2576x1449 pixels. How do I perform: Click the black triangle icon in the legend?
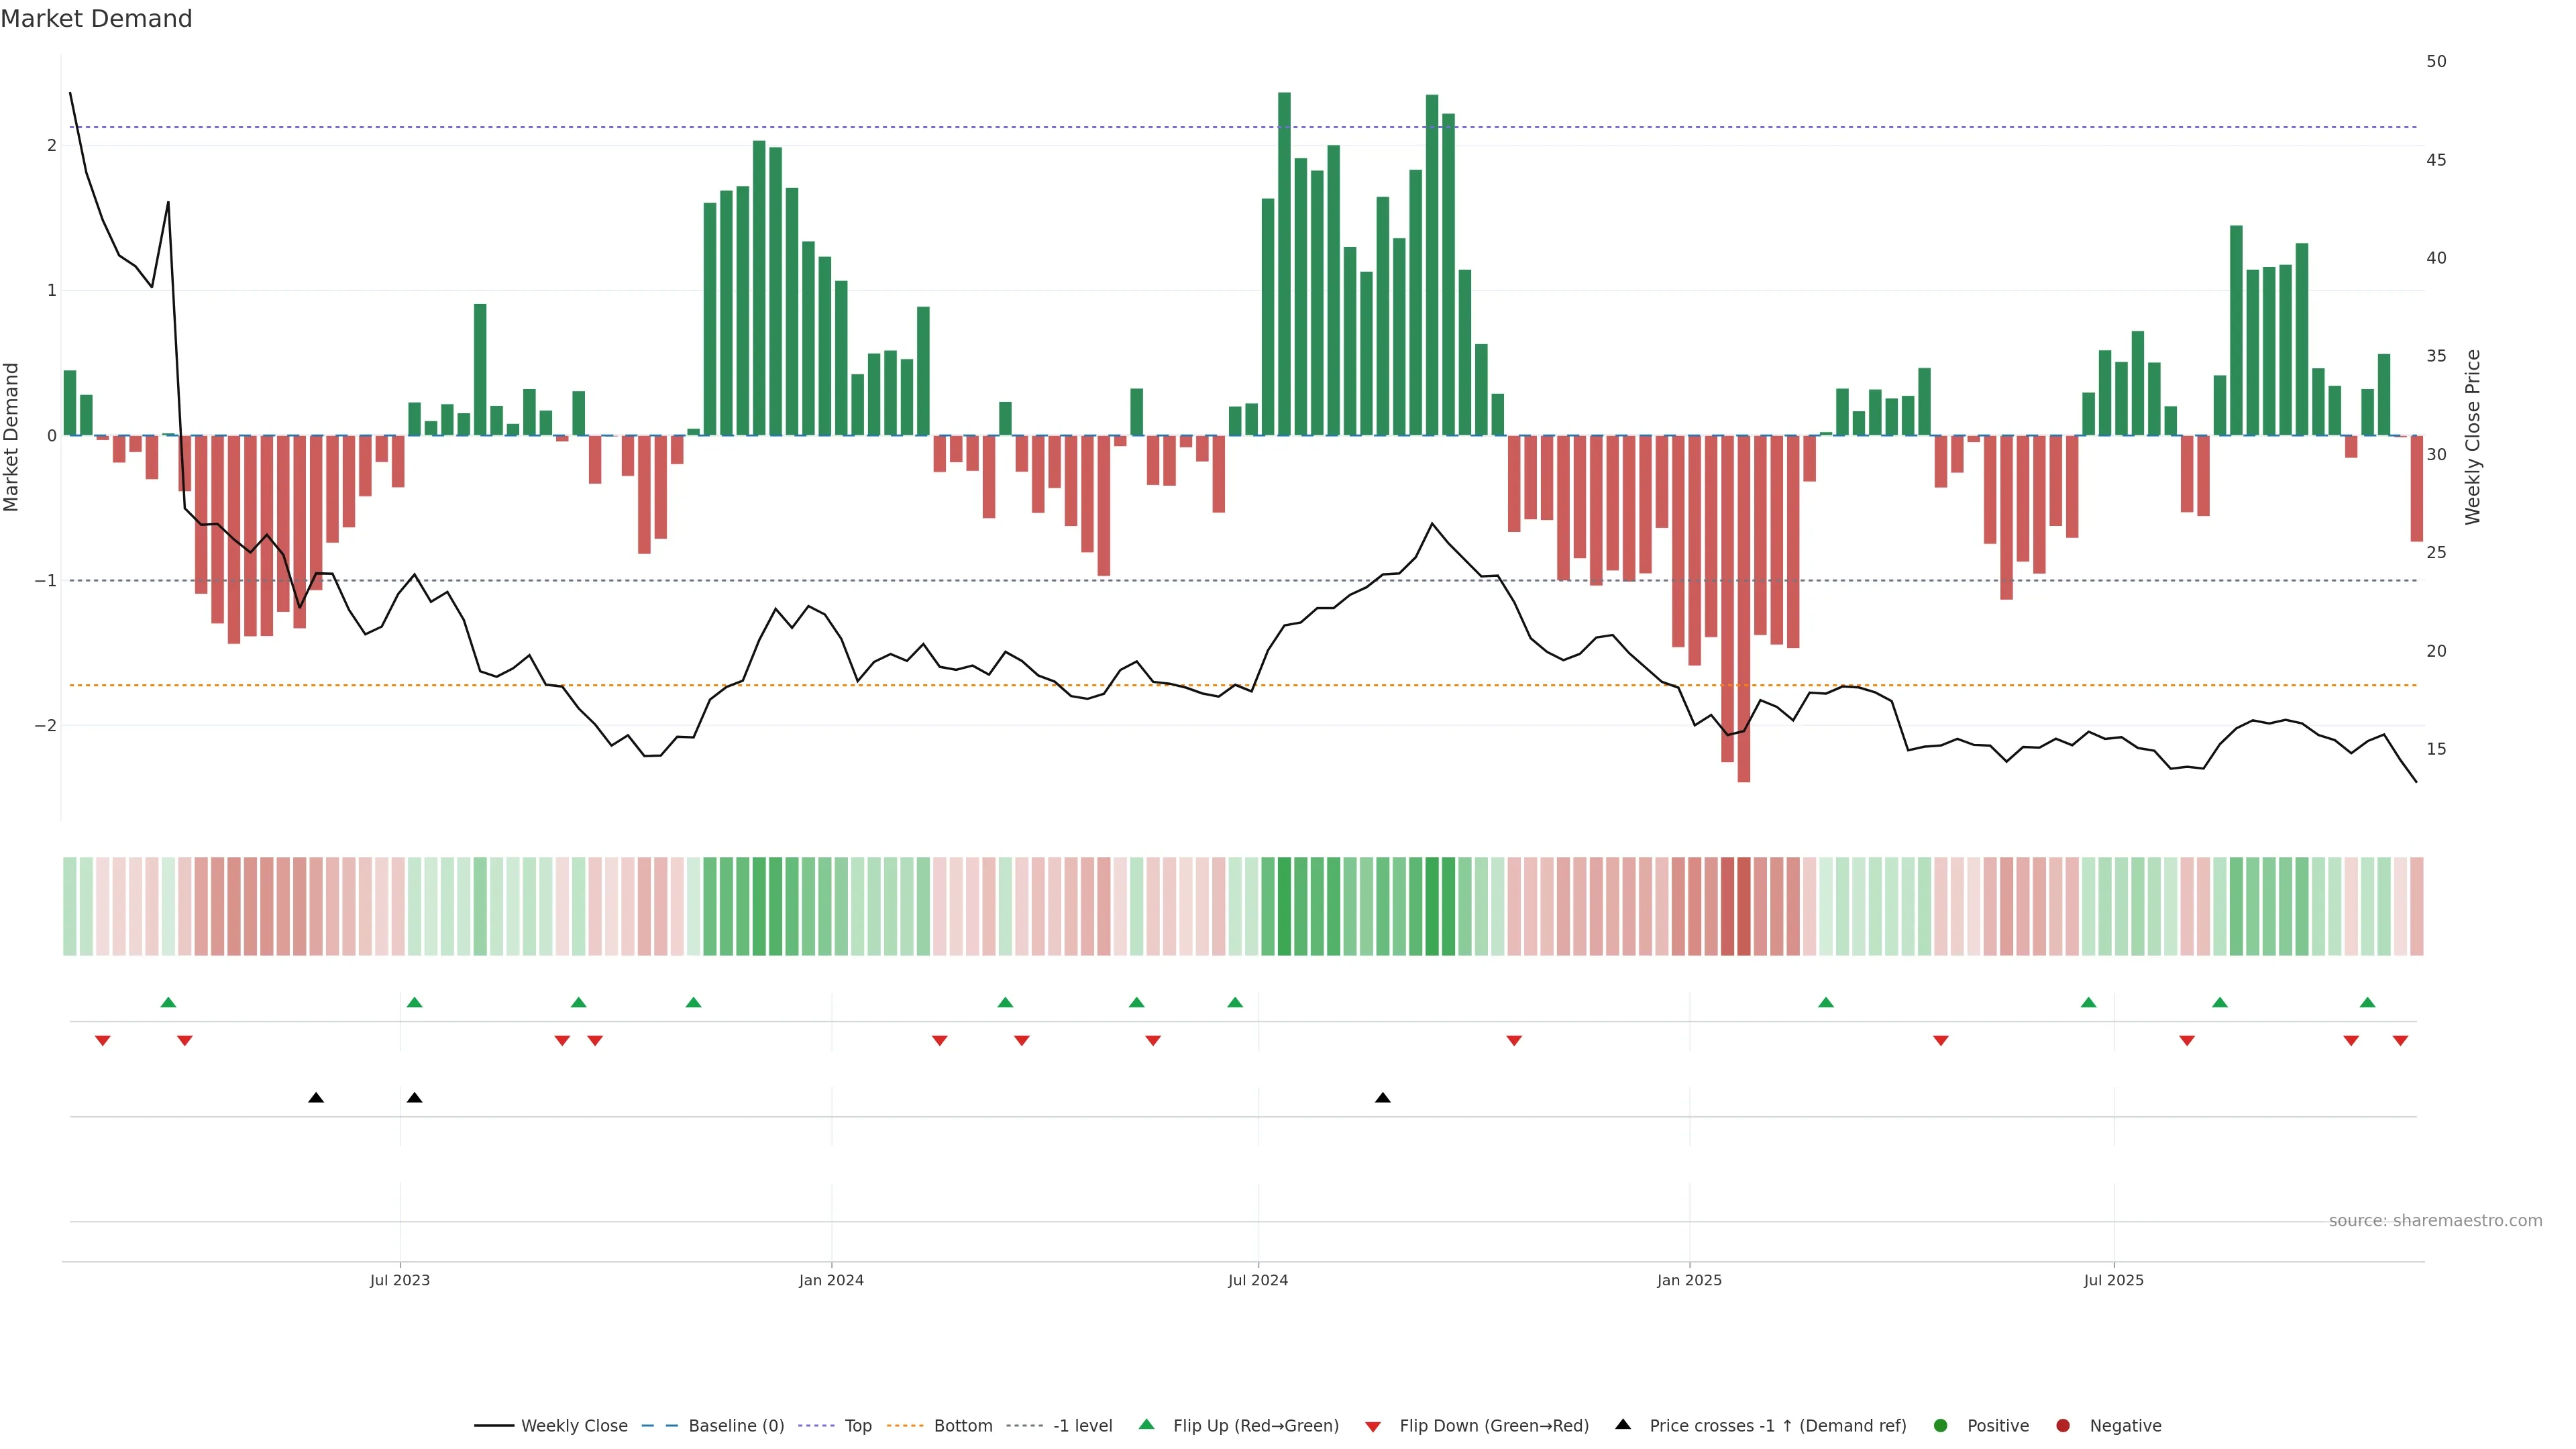click(x=1623, y=1424)
